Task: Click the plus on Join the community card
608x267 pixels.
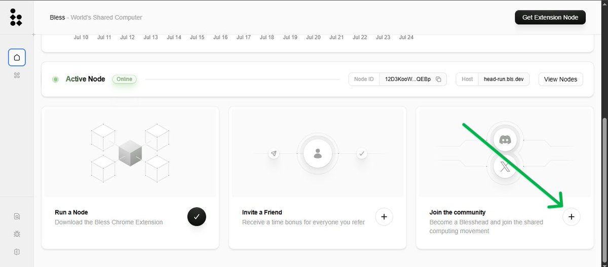Action: tap(572, 217)
